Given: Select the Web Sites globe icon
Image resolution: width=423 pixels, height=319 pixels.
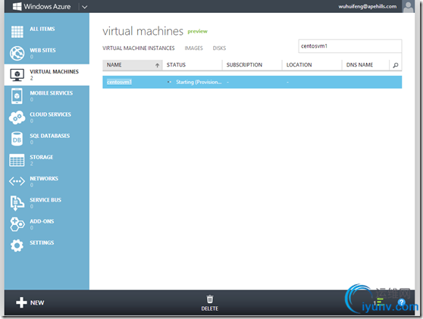Looking at the screenshot, I should [x=17, y=53].
